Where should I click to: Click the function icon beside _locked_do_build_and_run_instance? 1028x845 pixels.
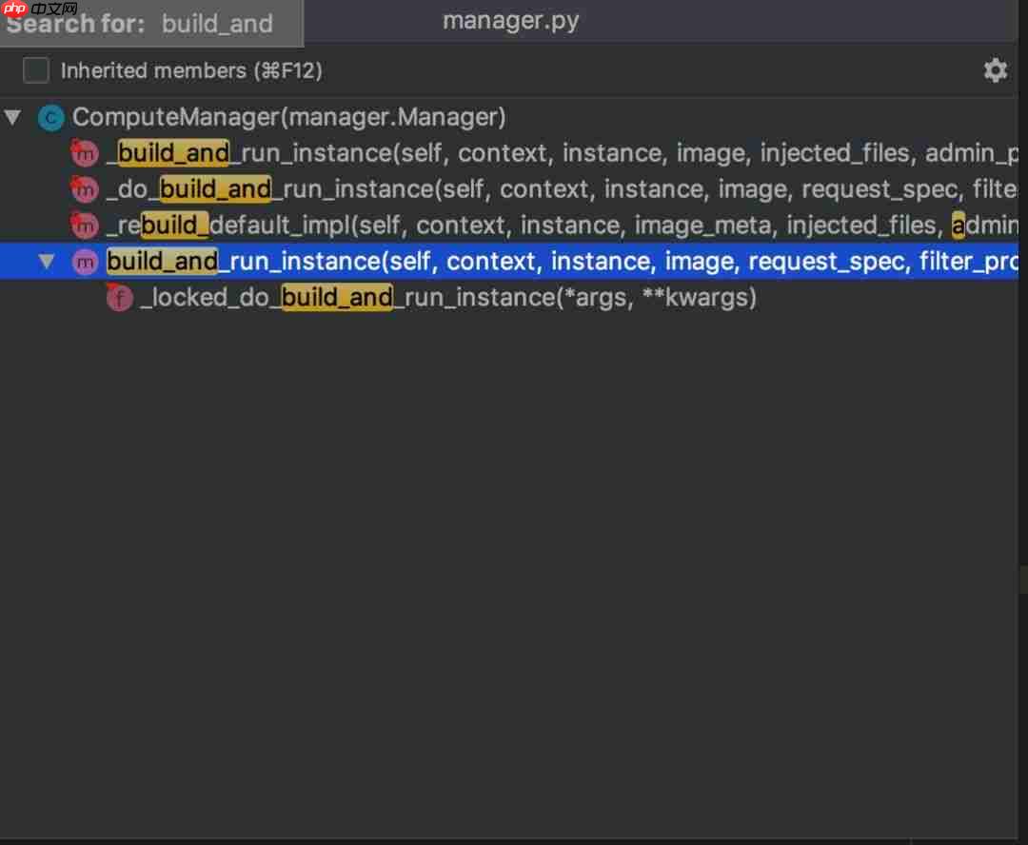(x=118, y=297)
